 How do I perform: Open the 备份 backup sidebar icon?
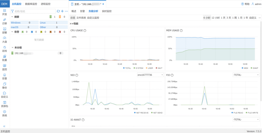point(5,86)
